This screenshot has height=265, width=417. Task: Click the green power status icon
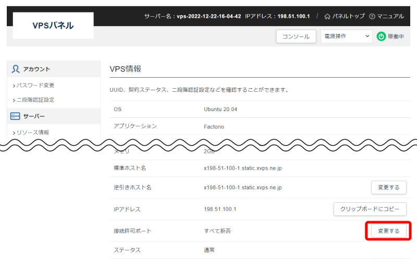coord(381,37)
